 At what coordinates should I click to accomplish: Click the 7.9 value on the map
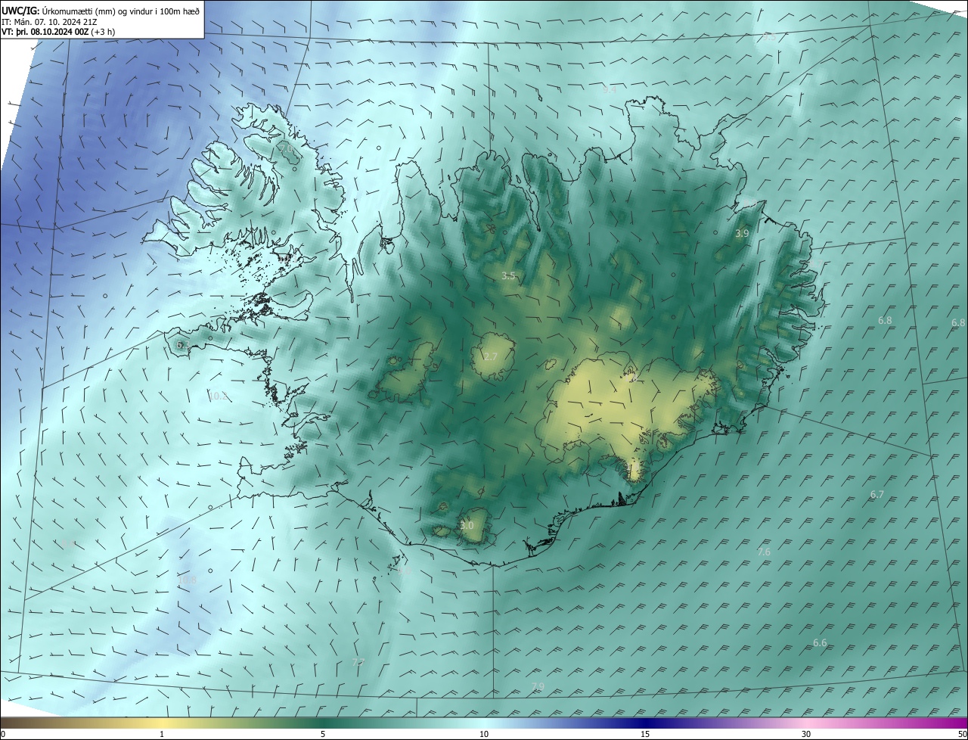(x=538, y=686)
